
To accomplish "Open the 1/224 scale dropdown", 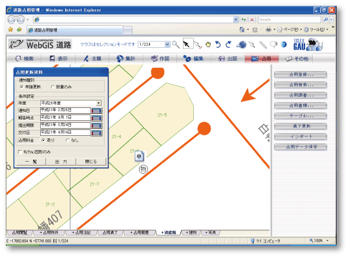I will tap(167, 45).
